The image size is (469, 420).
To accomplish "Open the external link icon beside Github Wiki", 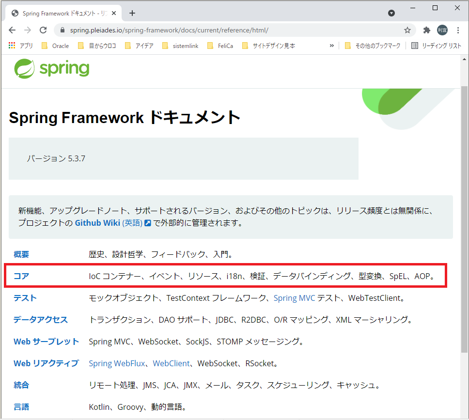I will pyautogui.click(x=147, y=224).
